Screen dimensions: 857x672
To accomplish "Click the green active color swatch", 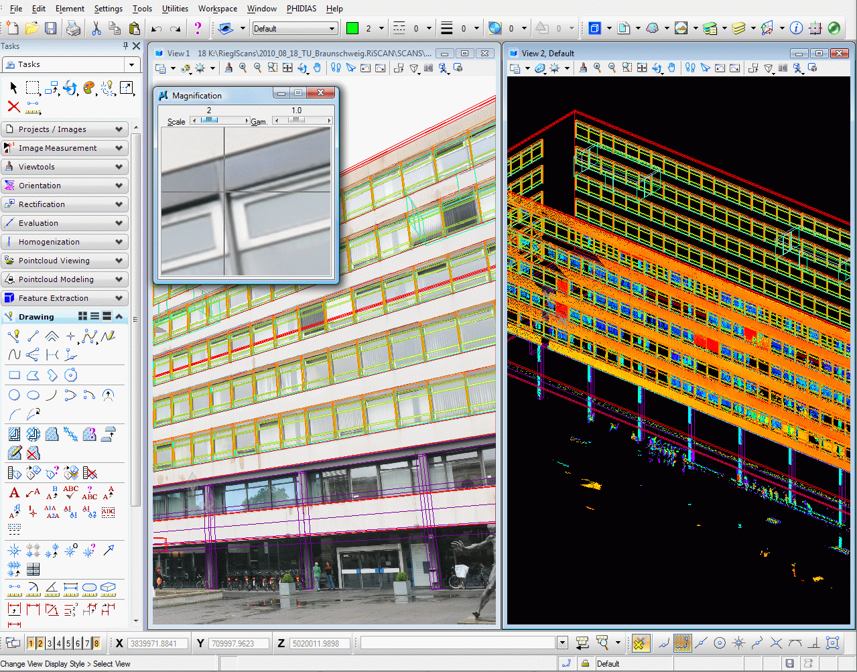I will tap(352, 28).
